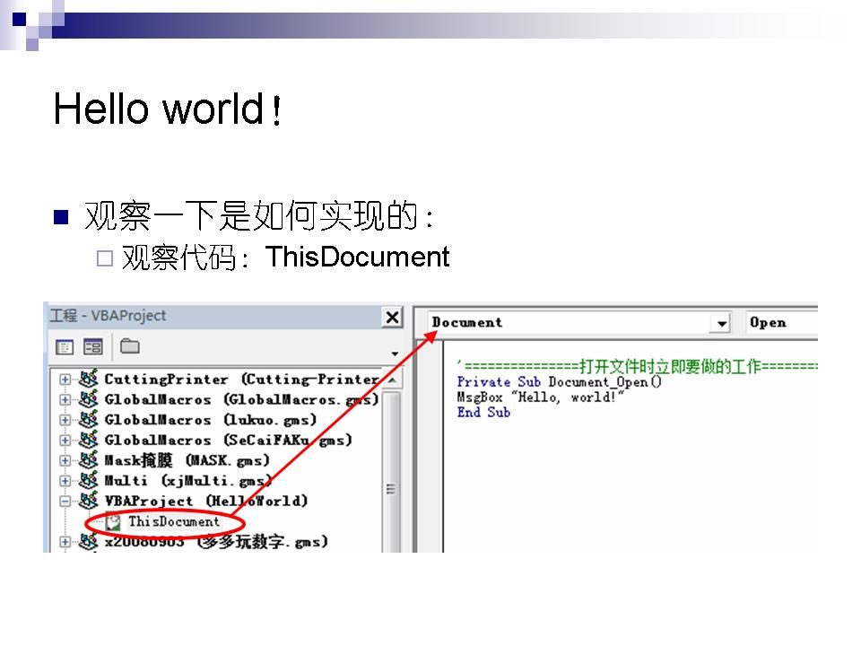Screen dimensions: 861x646
Task: Click the green comment line in code
Action: pos(637,366)
